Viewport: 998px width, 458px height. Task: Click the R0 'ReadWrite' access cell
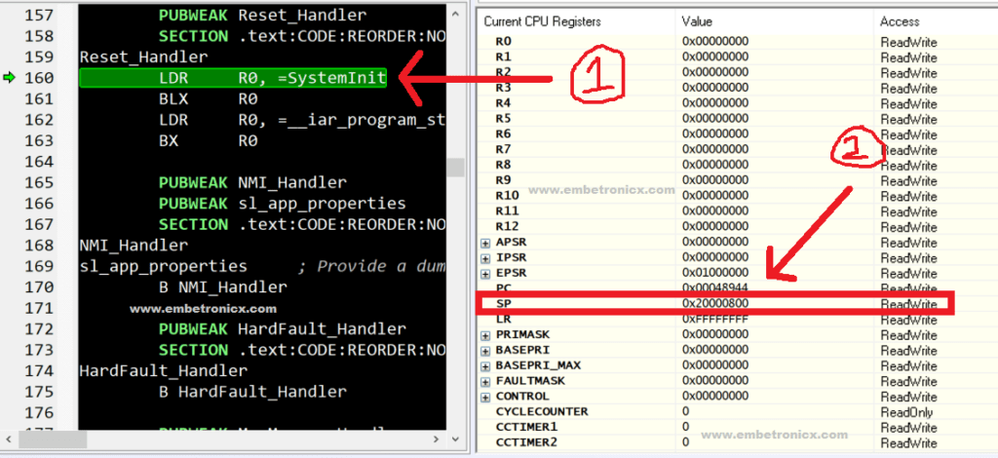(x=909, y=42)
